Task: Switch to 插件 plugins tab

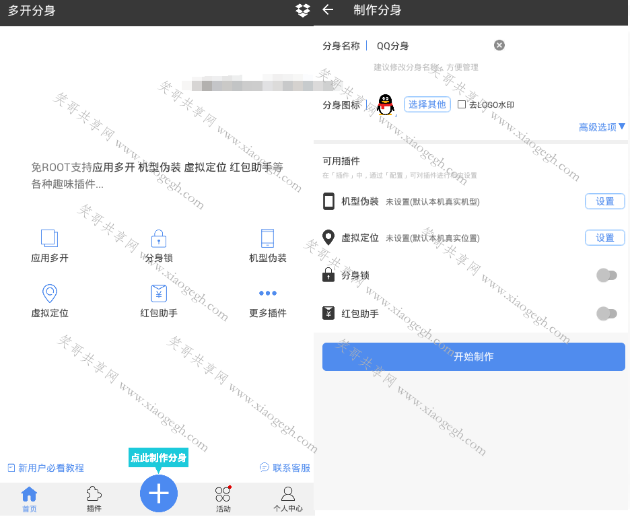Action: [94, 499]
